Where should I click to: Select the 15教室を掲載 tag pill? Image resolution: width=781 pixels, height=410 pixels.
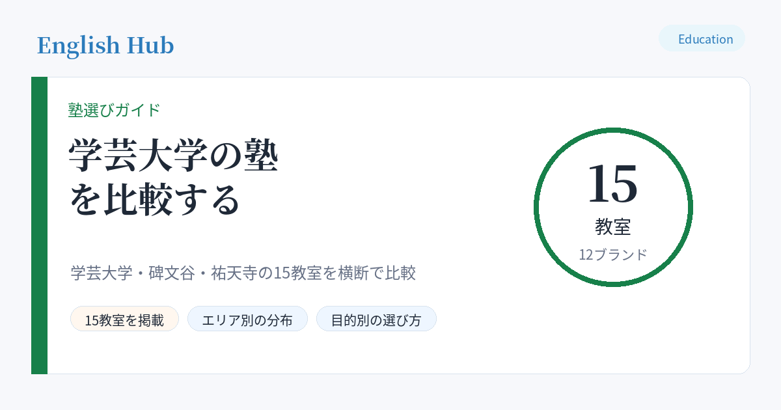point(124,319)
